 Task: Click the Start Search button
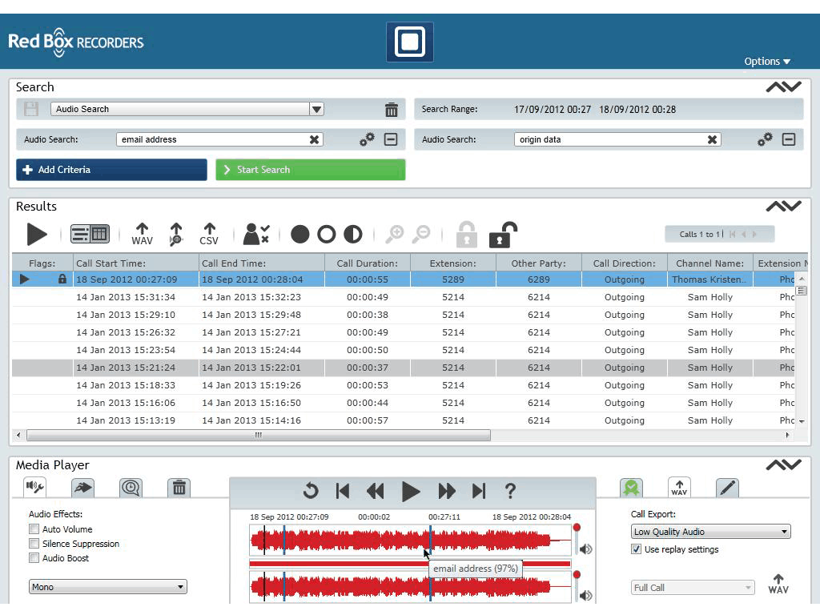(310, 170)
